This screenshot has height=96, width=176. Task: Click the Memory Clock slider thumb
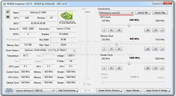coord(116,44)
